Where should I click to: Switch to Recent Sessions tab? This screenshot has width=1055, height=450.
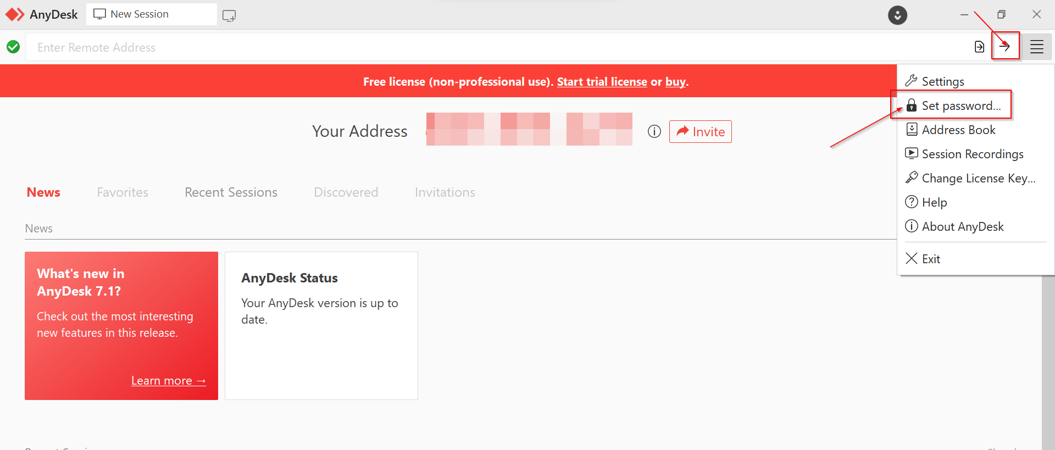coord(231,192)
